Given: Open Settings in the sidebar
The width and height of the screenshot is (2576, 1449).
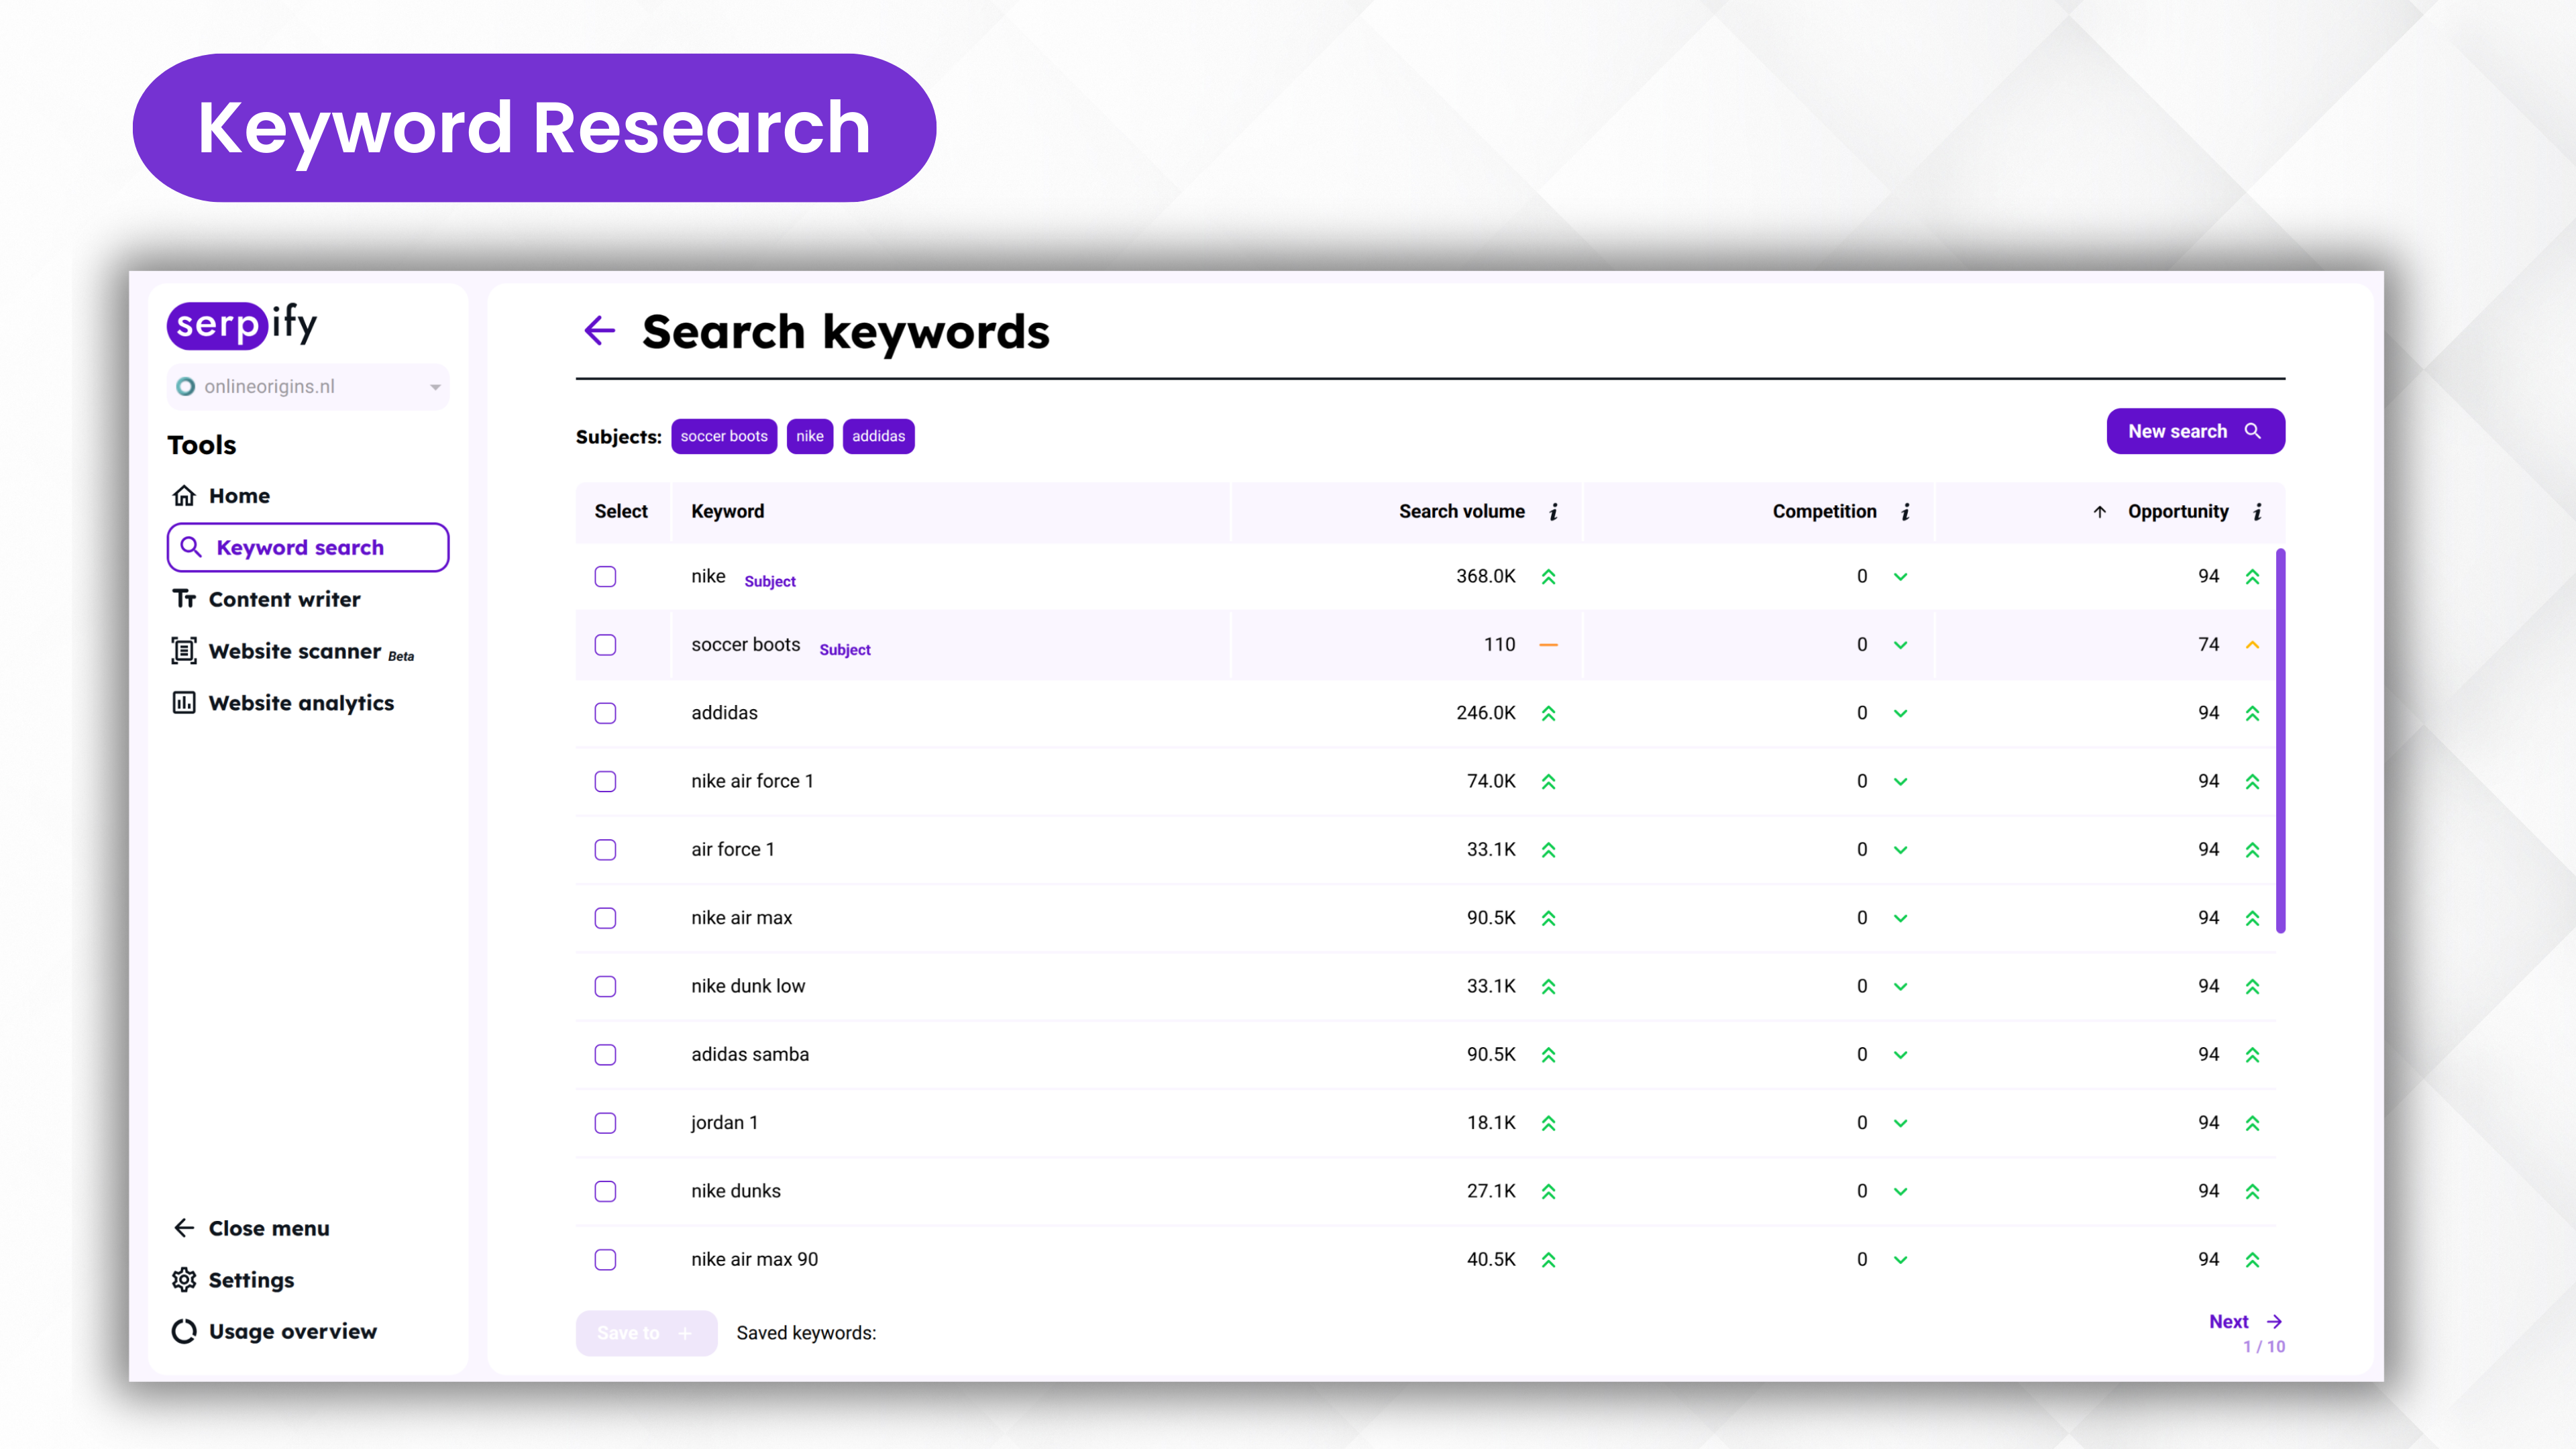Looking at the screenshot, I should [233, 1280].
